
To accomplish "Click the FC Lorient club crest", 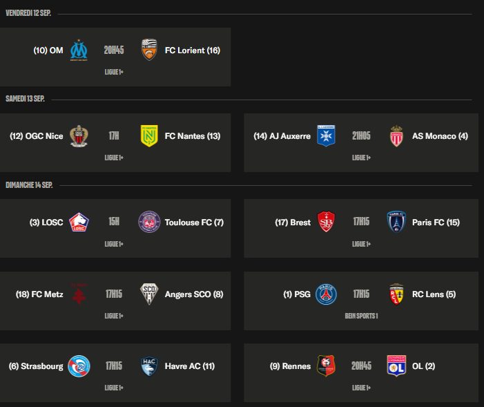I will [x=148, y=50].
